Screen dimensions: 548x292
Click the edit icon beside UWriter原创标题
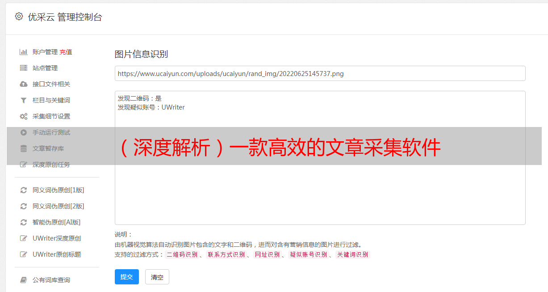click(24, 254)
